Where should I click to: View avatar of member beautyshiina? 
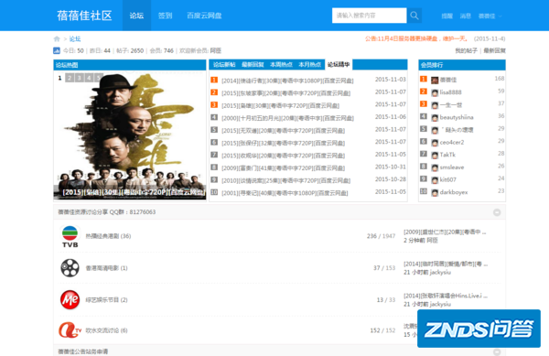435,118
